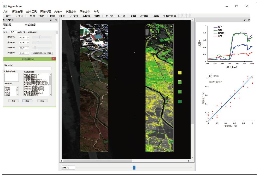The image size is (259, 176).
Task: Select the ARVI index in list
Action: coord(33,79)
